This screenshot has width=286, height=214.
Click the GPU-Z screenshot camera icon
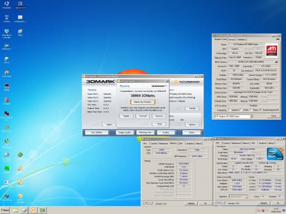point(278,39)
